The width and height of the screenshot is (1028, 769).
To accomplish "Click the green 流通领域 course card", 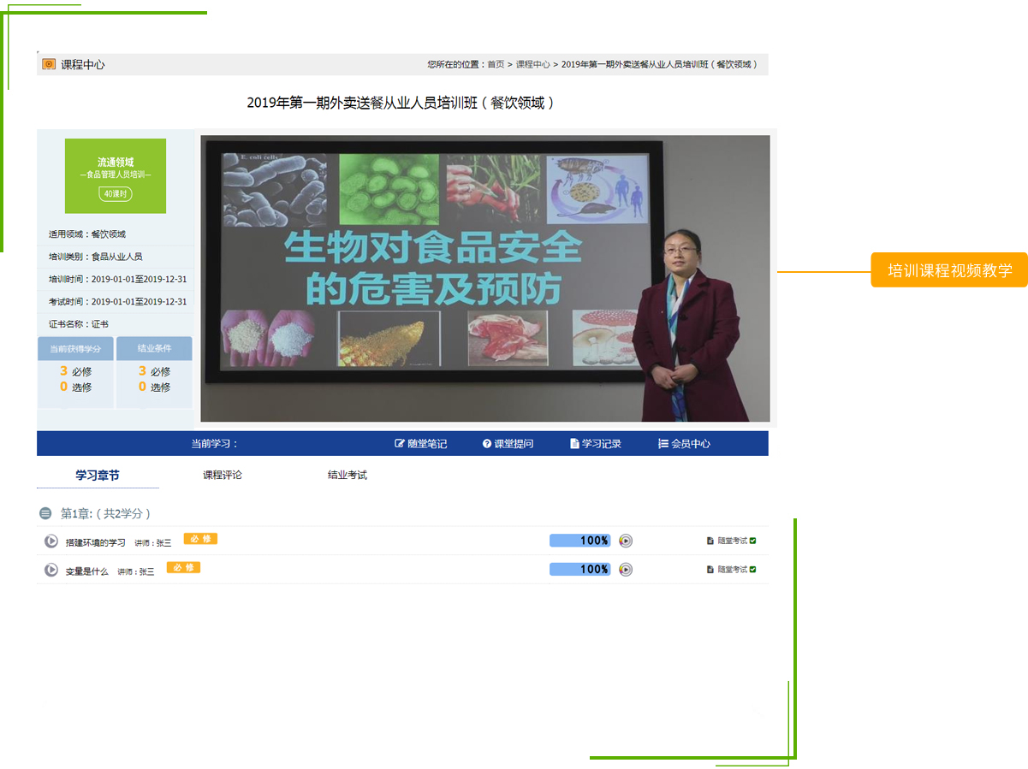I will (x=116, y=176).
